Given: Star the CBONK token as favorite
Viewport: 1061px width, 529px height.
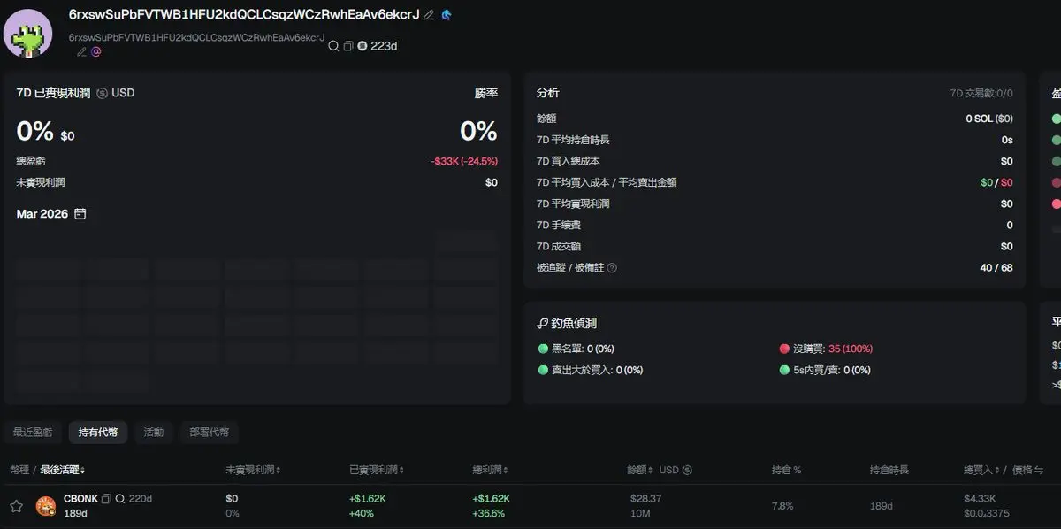Looking at the screenshot, I should (16, 506).
